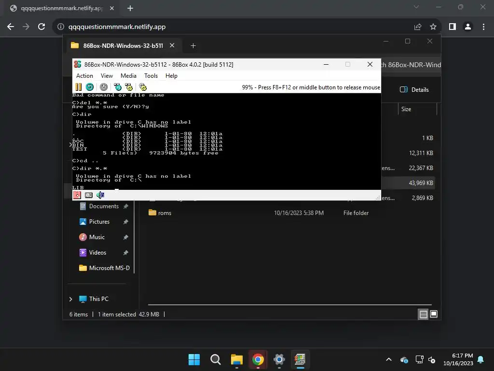Image resolution: width=494 pixels, height=371 pixels.
Task: Share this page from Chrome address bar
Action: [418, 27]
